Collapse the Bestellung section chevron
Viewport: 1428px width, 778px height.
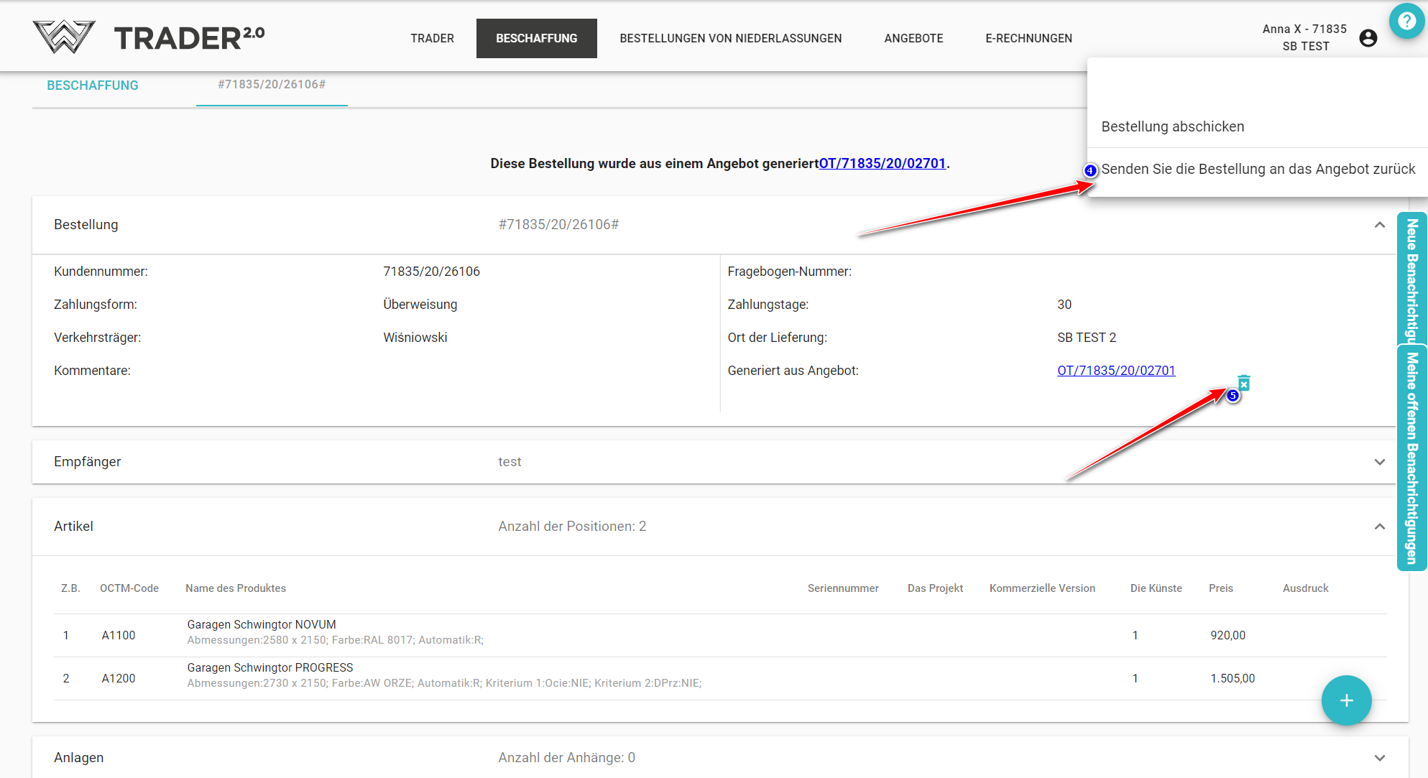click(x=1379, y=225)
